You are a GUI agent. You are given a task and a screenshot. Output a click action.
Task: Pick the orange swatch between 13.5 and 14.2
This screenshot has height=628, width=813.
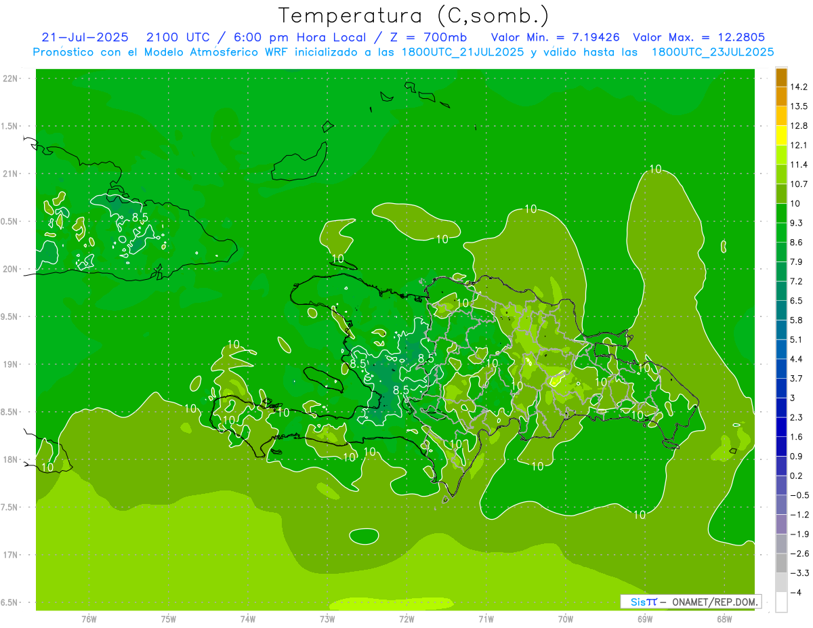pyautogui.click(x=781, y=97)
